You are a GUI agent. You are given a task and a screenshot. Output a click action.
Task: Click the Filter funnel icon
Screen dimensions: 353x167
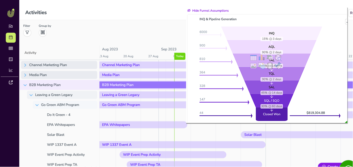[27, 32]
